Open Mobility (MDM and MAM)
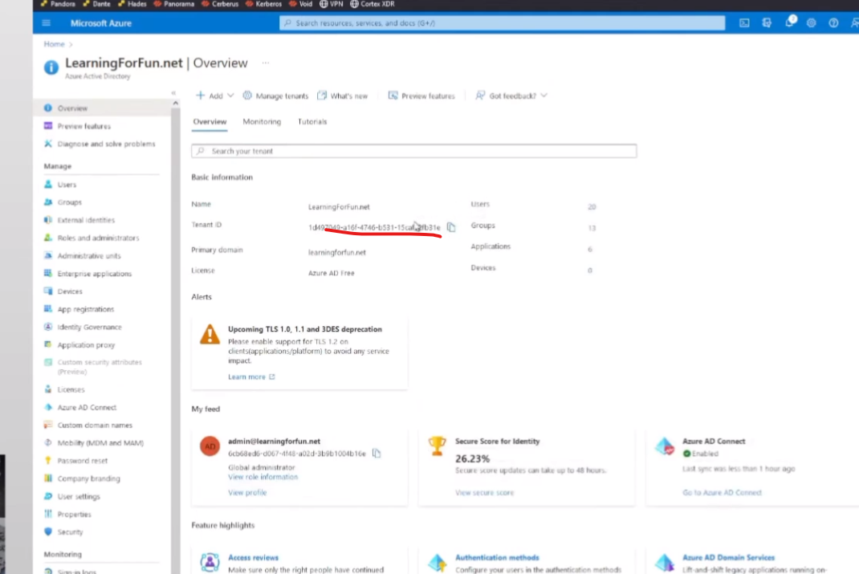 (102, 442)
